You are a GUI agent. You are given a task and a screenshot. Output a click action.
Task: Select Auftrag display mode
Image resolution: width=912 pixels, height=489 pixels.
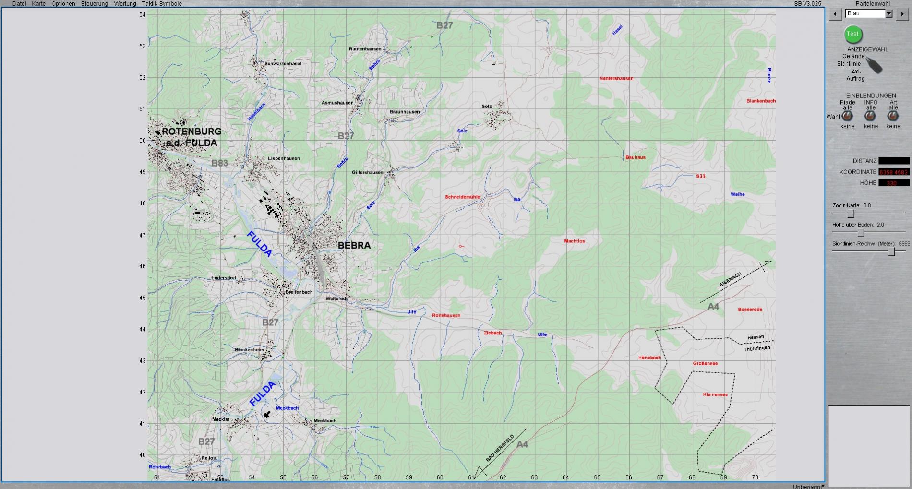855,79
